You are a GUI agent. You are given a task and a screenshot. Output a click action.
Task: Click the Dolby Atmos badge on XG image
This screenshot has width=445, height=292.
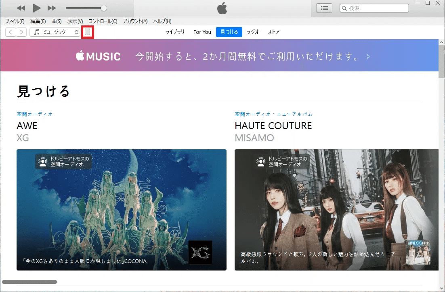[63, 162]
